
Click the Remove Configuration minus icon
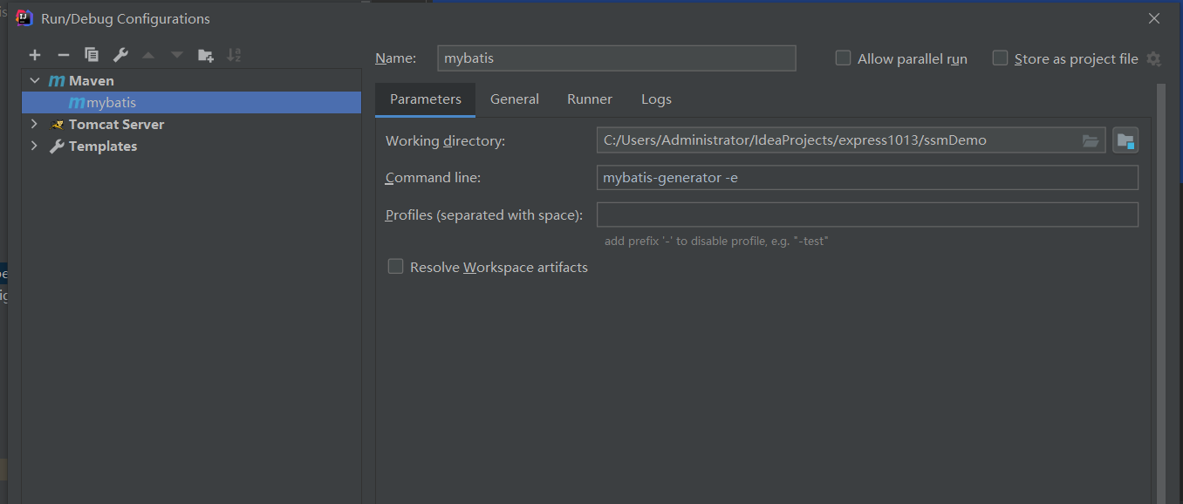pos(63,55)
